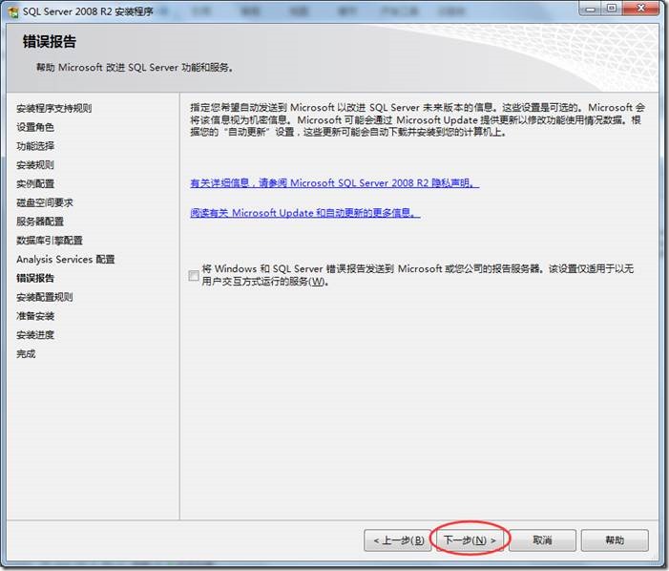Maximize the setup window
This screenshot has height=571, width=669.
612,9
